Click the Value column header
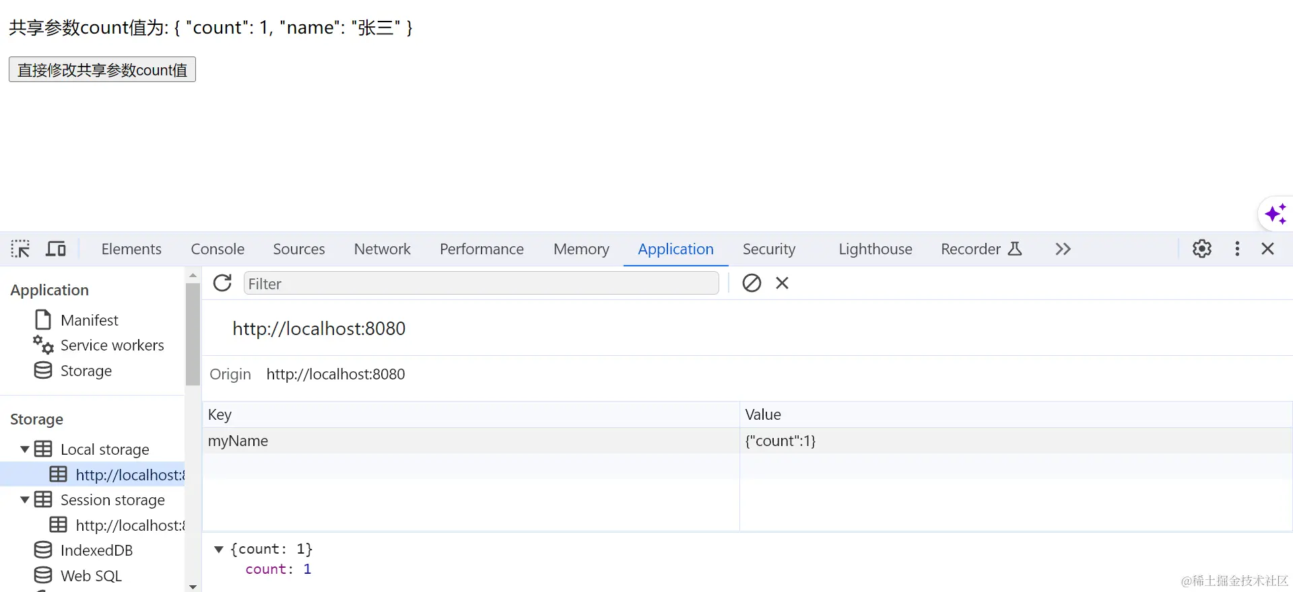 coord(1016,414)
